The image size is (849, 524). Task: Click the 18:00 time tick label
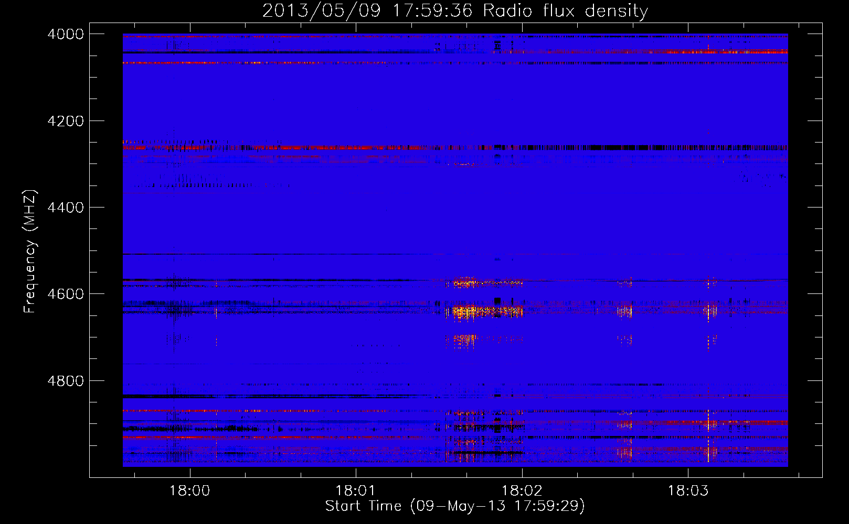(189, 491)
